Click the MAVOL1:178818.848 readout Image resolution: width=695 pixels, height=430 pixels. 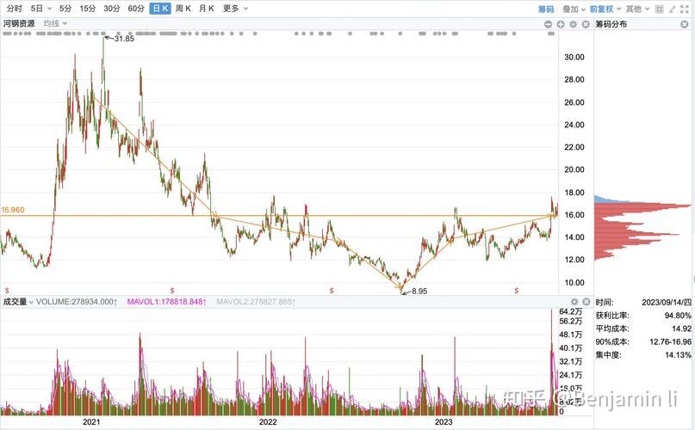point(167,302)
